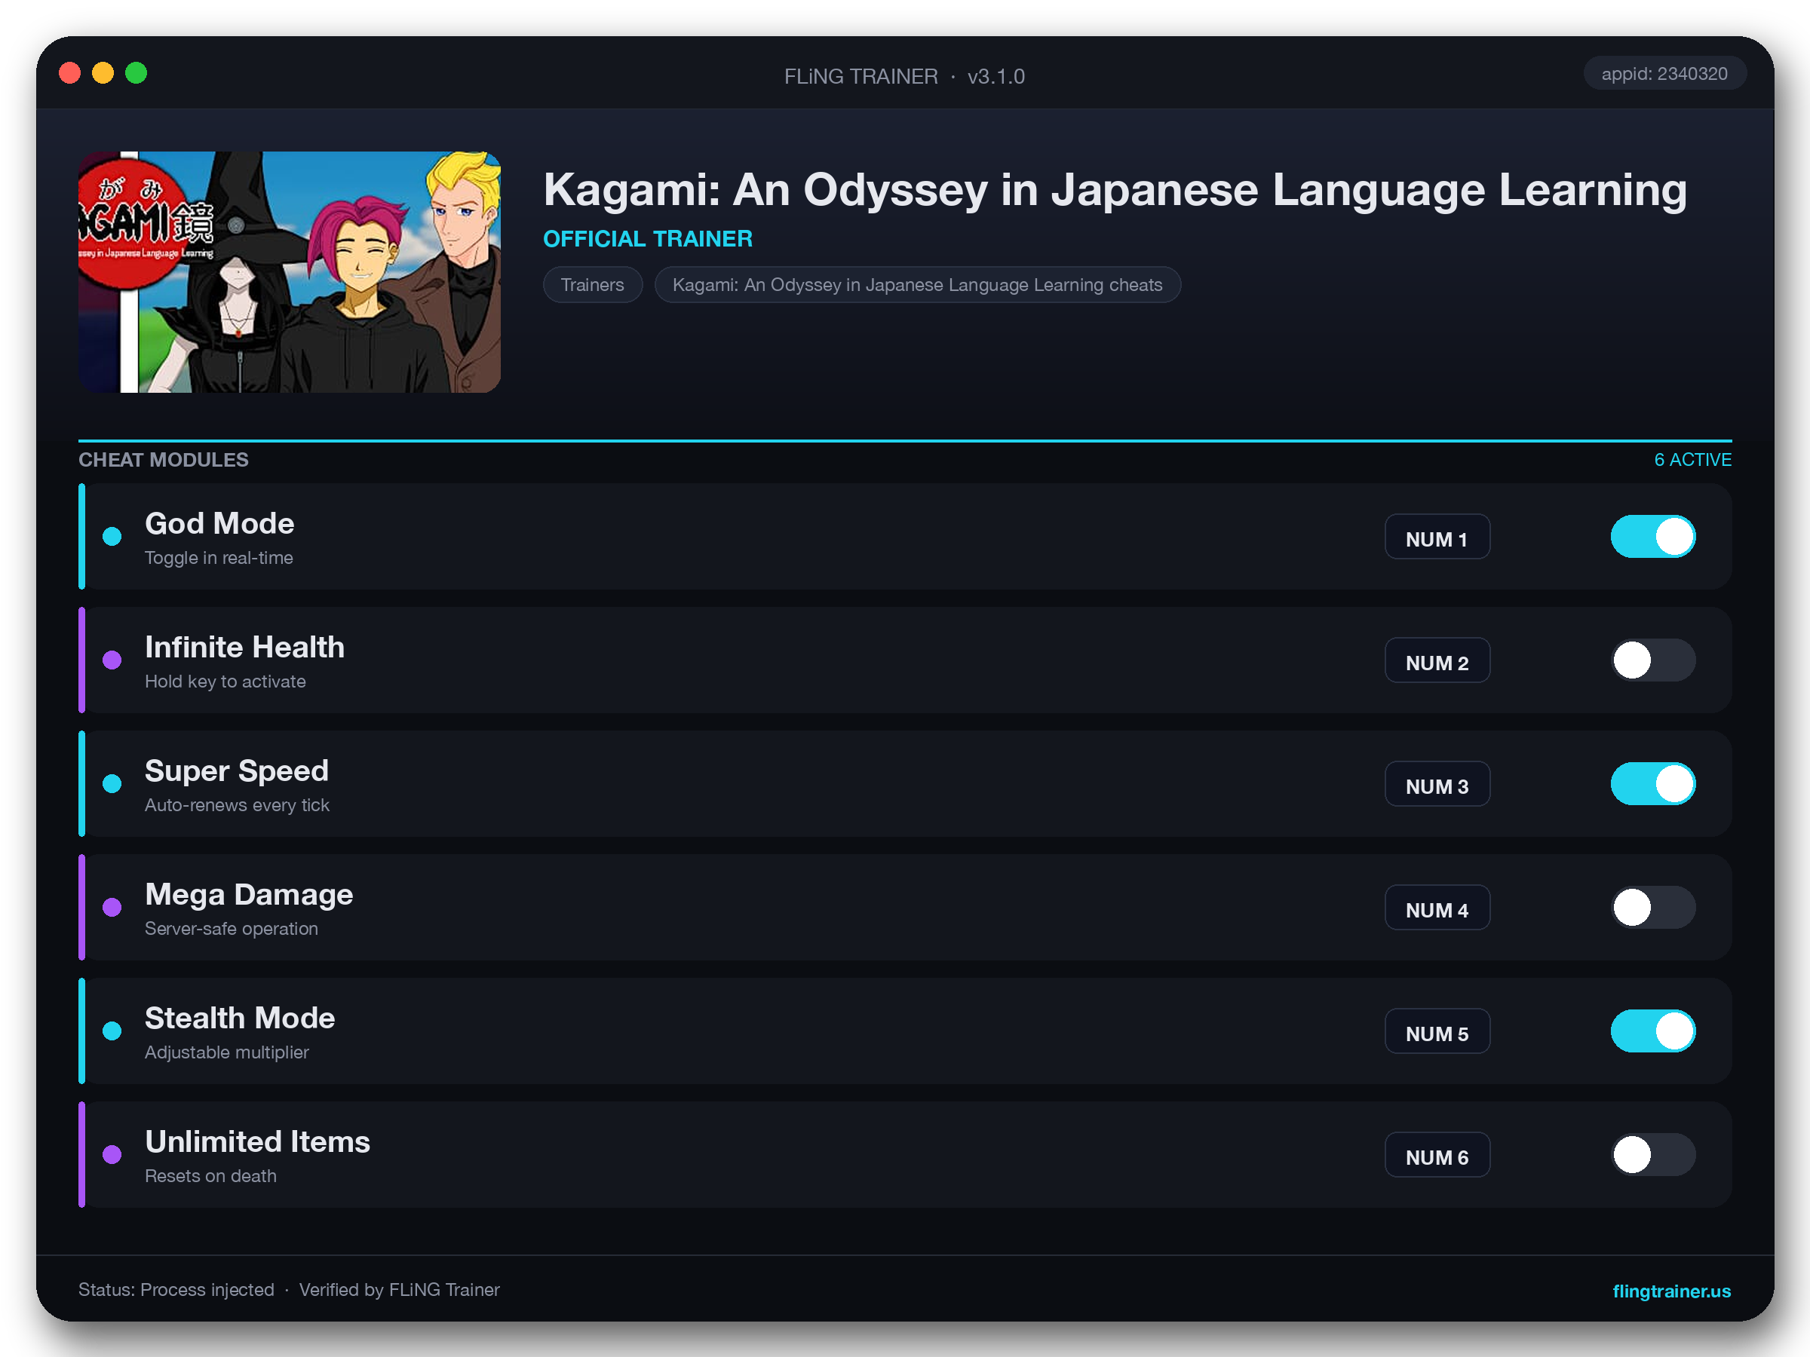Click the NUM 6 hotkey button
1810x1357 pixels.
pos(1437,1155)
